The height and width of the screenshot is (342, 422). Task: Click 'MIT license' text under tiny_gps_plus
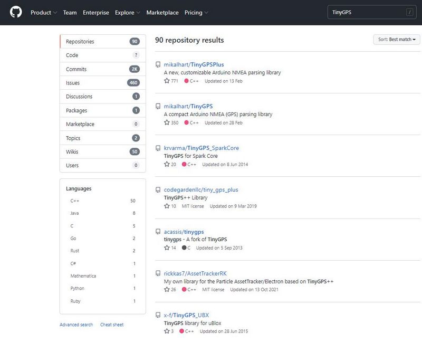193,206
